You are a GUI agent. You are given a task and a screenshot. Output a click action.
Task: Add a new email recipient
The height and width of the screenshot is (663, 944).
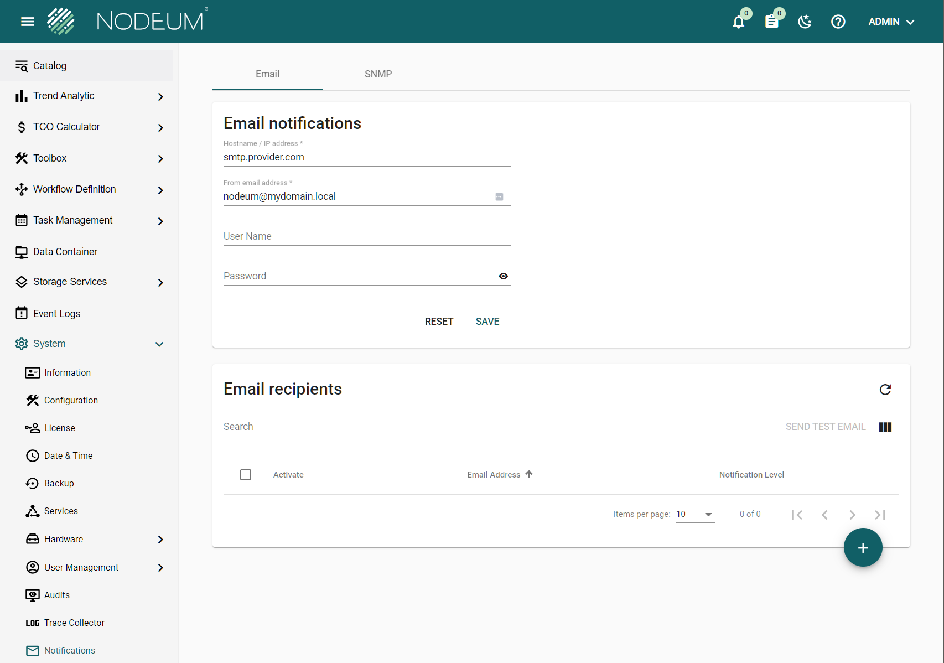pos(863,547)
